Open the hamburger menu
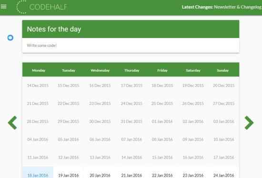Viewport: 262px width, 178px height. 3,7
